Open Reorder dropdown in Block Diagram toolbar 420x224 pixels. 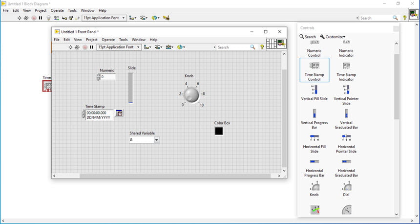155,18
